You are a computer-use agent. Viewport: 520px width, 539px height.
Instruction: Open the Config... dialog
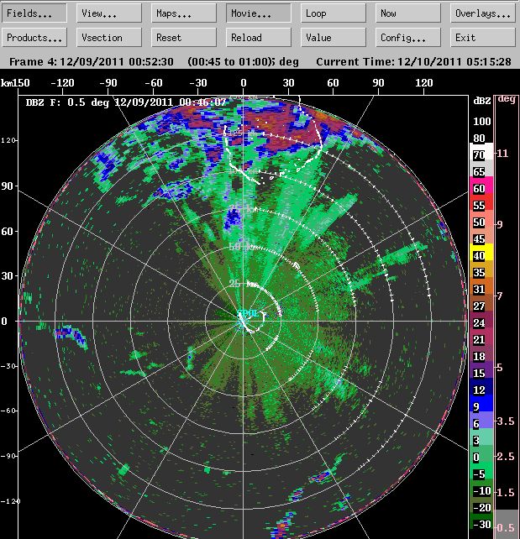tap(408, 37)
